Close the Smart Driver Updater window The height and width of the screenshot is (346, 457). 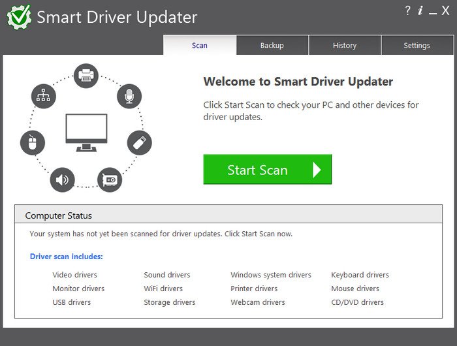tap(445, 11)
